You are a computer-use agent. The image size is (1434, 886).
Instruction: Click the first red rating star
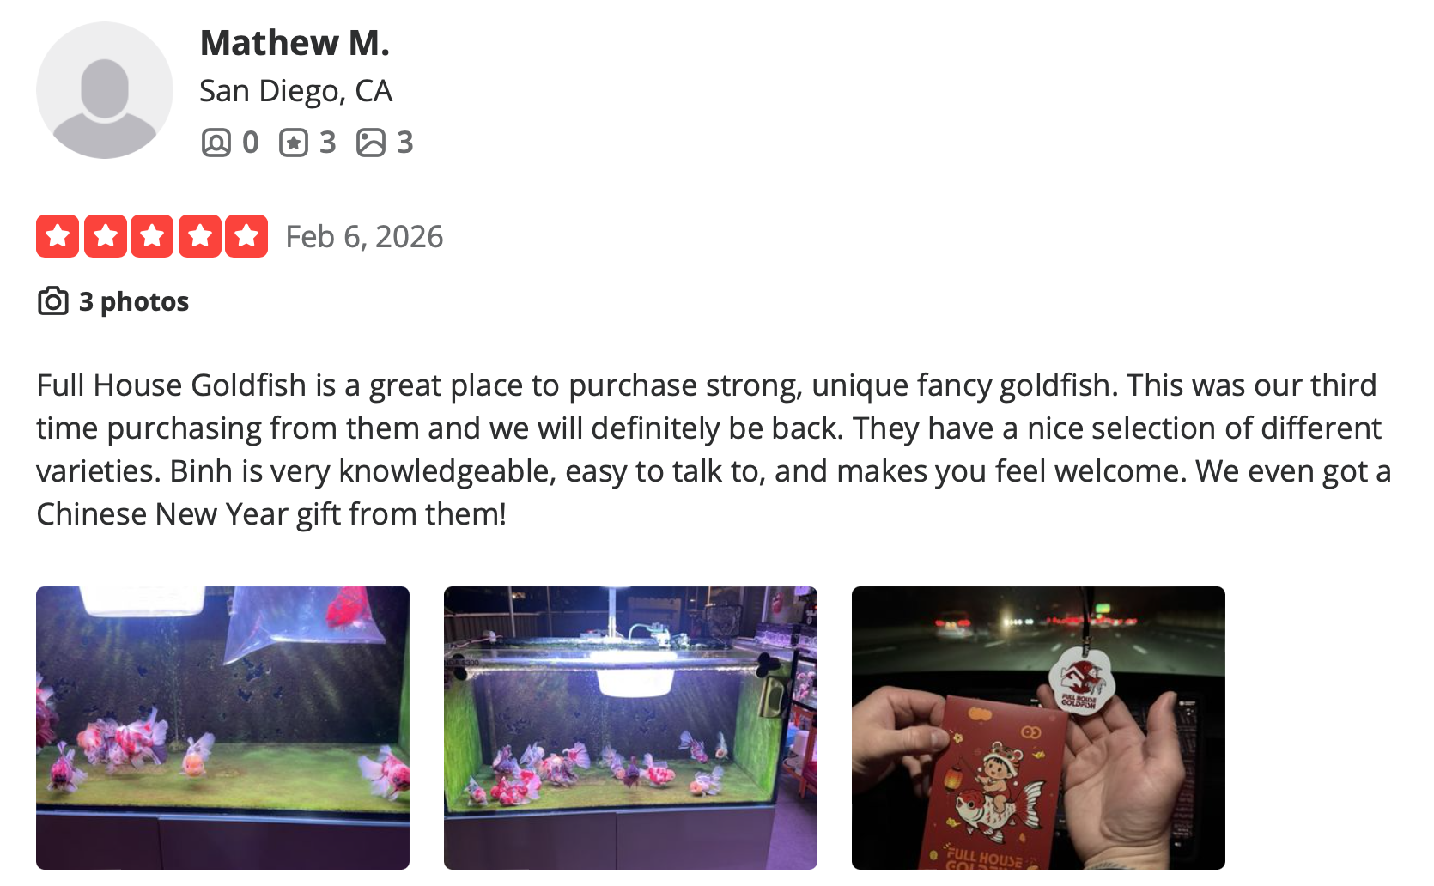pos(58,236)
